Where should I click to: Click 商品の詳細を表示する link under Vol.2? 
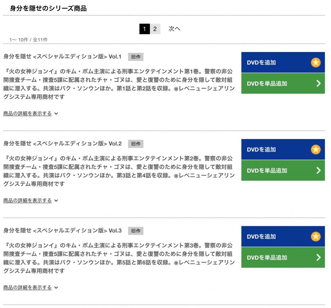click(27, 200)
